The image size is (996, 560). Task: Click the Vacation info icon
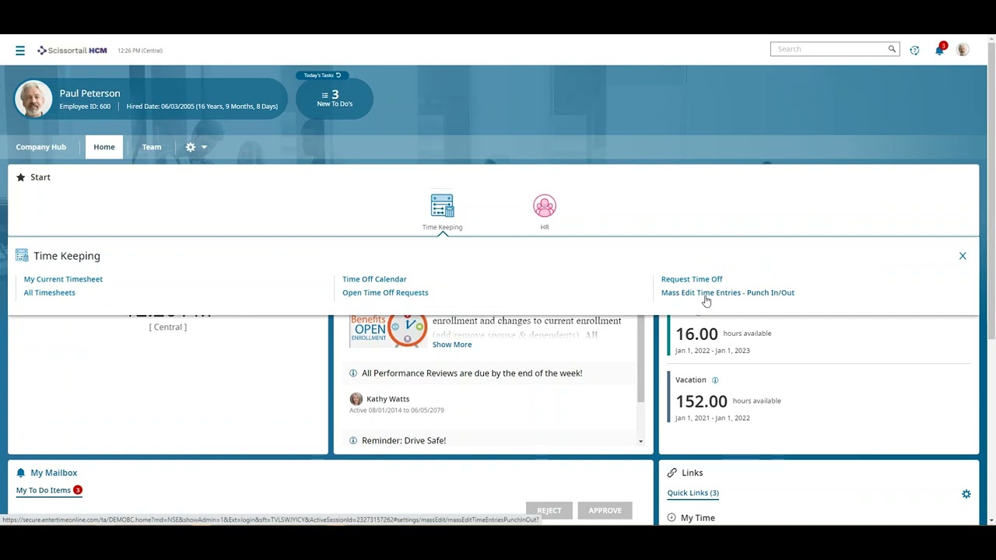715,380
